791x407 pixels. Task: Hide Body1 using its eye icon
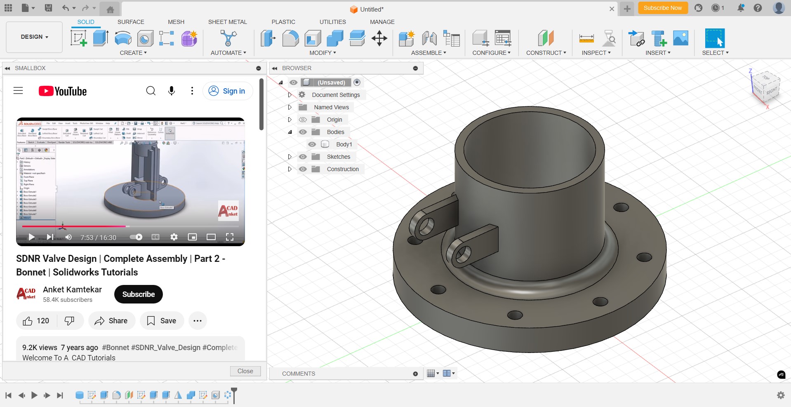pyautogui.click(x=312, y=144)
